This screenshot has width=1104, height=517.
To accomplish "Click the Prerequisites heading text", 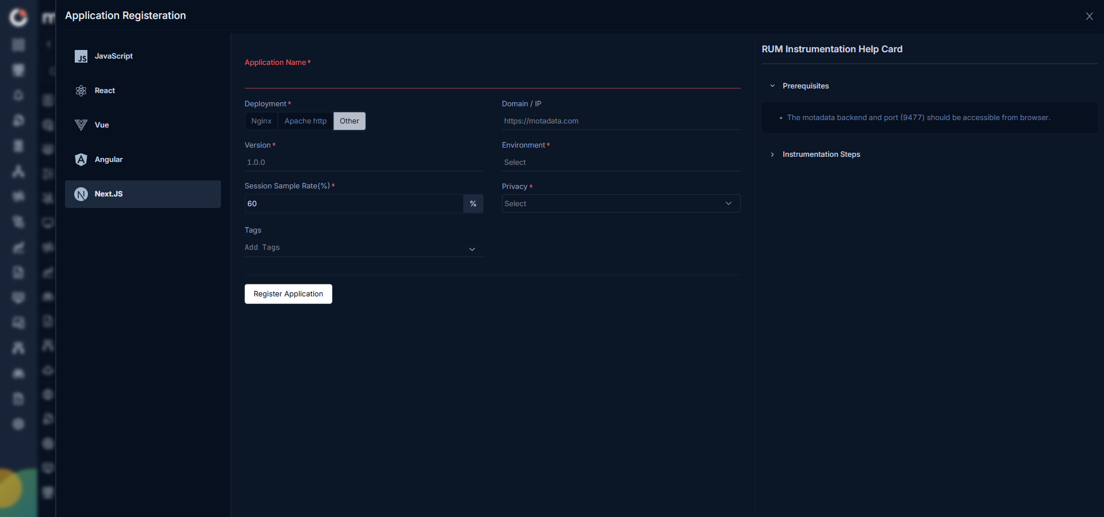I will 806,86.
